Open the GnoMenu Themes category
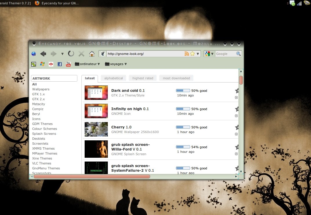 tap(46, 168)
